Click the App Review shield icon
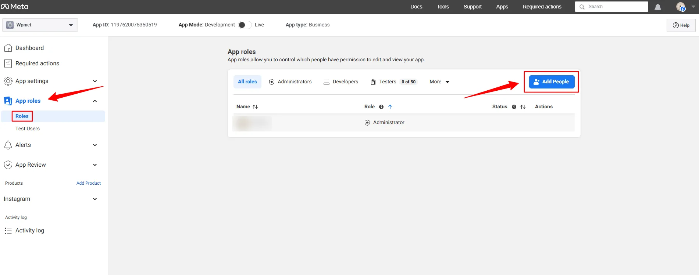Viewport: 699px width, 275px height. click(8, 165)
